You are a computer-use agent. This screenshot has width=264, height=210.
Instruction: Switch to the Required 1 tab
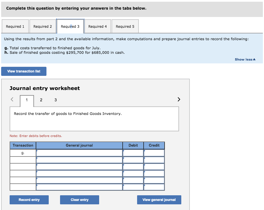15,26
